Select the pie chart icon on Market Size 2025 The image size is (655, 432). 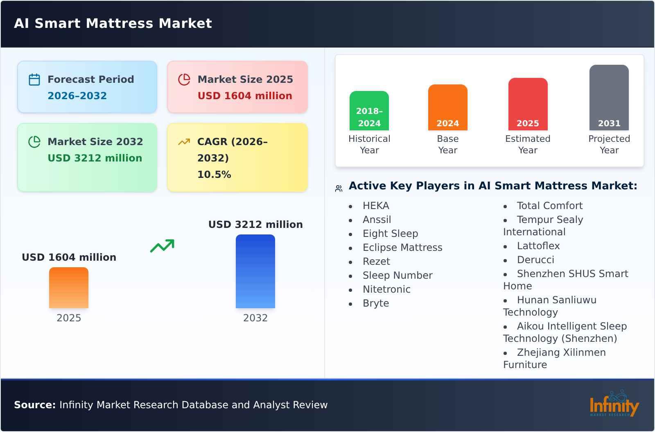[184, 79]
